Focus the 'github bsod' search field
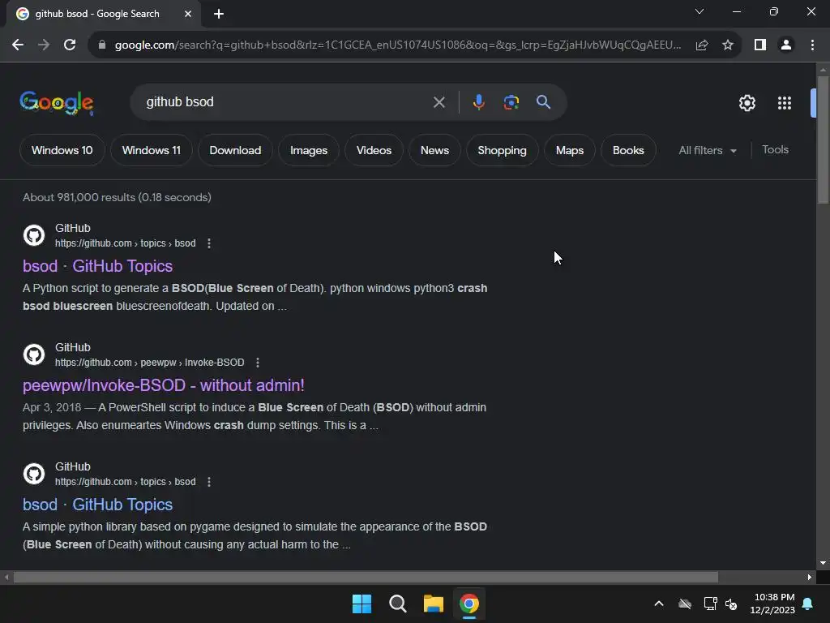This screenshot has height=623, width=830. (286, 102)
